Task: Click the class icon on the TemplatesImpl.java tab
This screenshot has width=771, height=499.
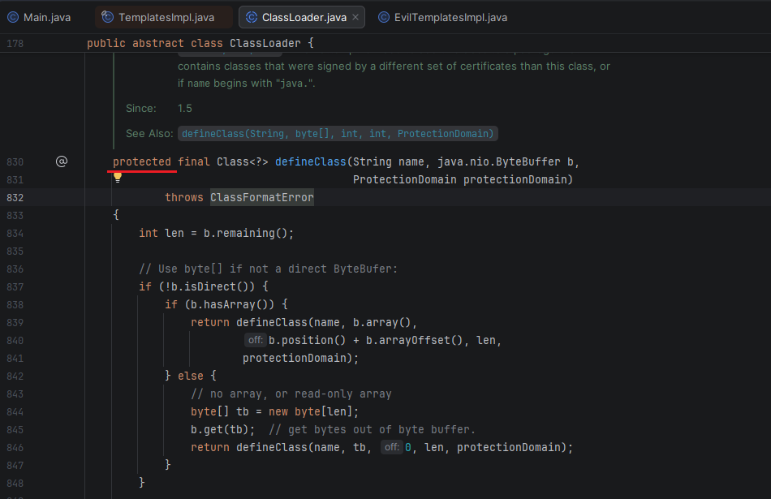Action: tap(108, 17)
